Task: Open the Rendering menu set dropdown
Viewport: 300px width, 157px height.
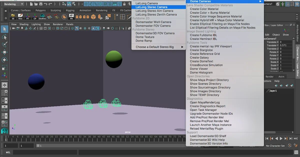Action: click(x=14, y=4)
